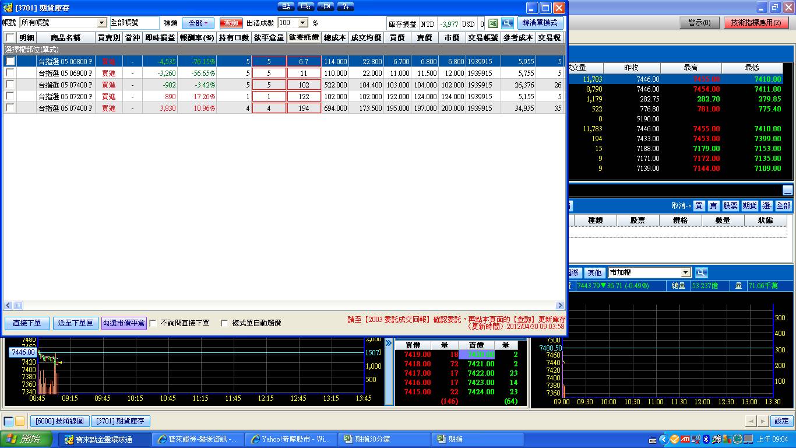Check the box for 台指選 05 06900 P row

10,73
